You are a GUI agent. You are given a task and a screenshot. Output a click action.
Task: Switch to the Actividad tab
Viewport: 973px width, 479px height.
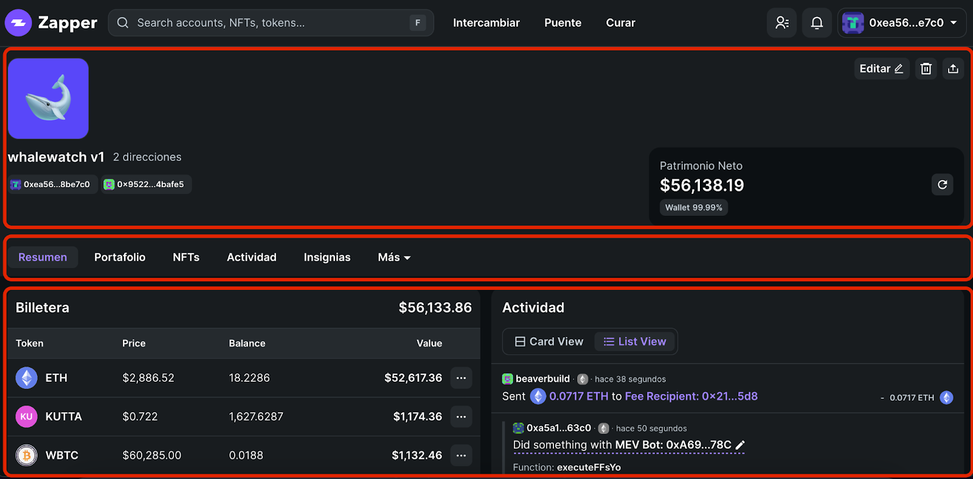pos(252,257)
